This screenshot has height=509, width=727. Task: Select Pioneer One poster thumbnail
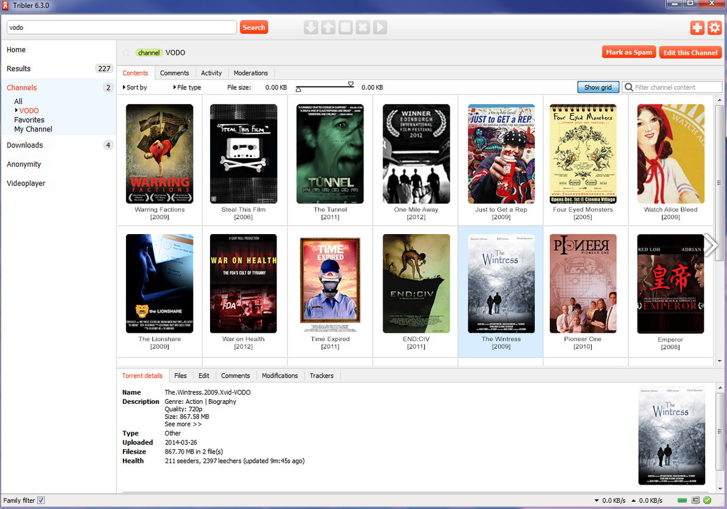tap(583, 283)
